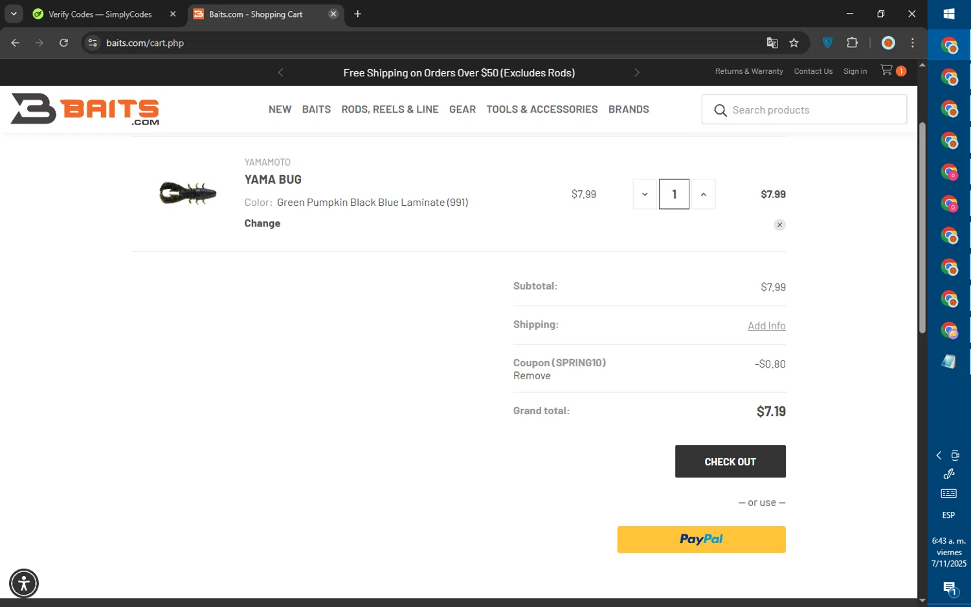Open RODS, REELS & LINE menu
Image resolution: width=971 pixels, height=607 pixels.
point(390,109)
